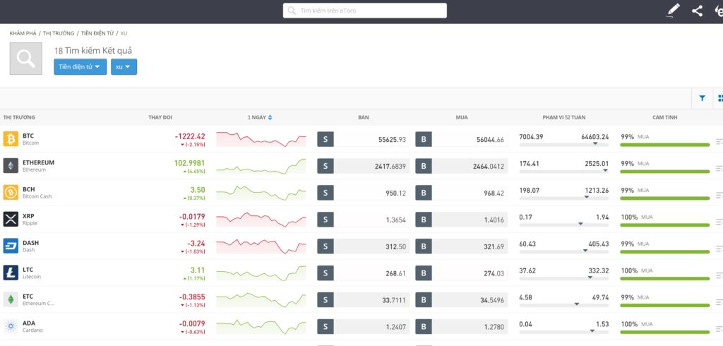Click the B buy button for ADA
Screen dimensions: 723x346
[x=424, y=327]
